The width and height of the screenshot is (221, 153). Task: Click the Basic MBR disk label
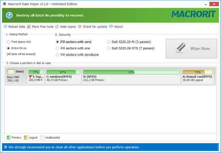[13, 77]
